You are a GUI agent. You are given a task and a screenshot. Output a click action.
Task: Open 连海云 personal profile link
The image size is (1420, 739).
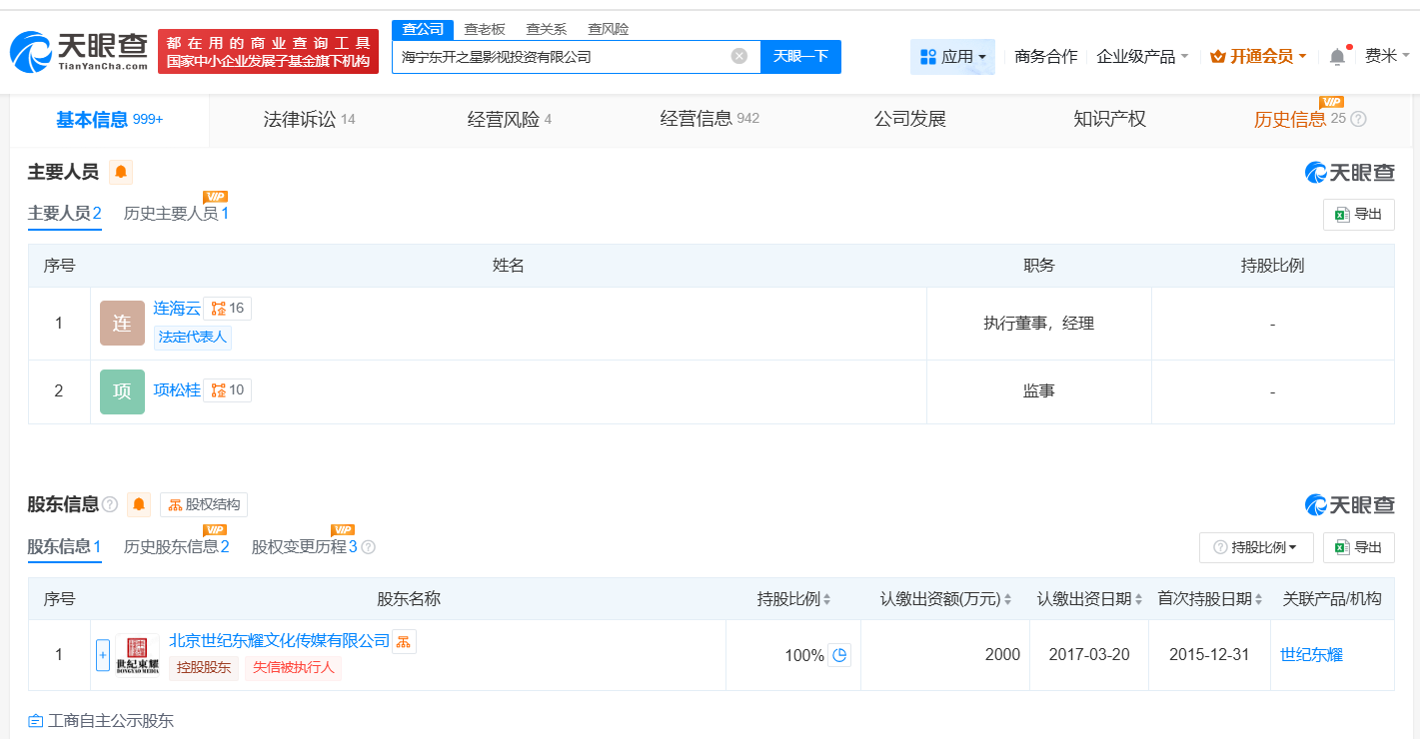(176, 308)
